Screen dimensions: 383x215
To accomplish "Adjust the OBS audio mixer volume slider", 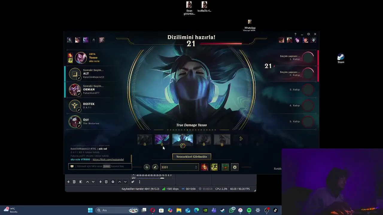I will 162,178.
